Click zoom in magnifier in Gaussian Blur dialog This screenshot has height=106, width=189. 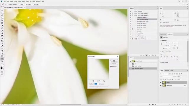[x=104, y=81]
